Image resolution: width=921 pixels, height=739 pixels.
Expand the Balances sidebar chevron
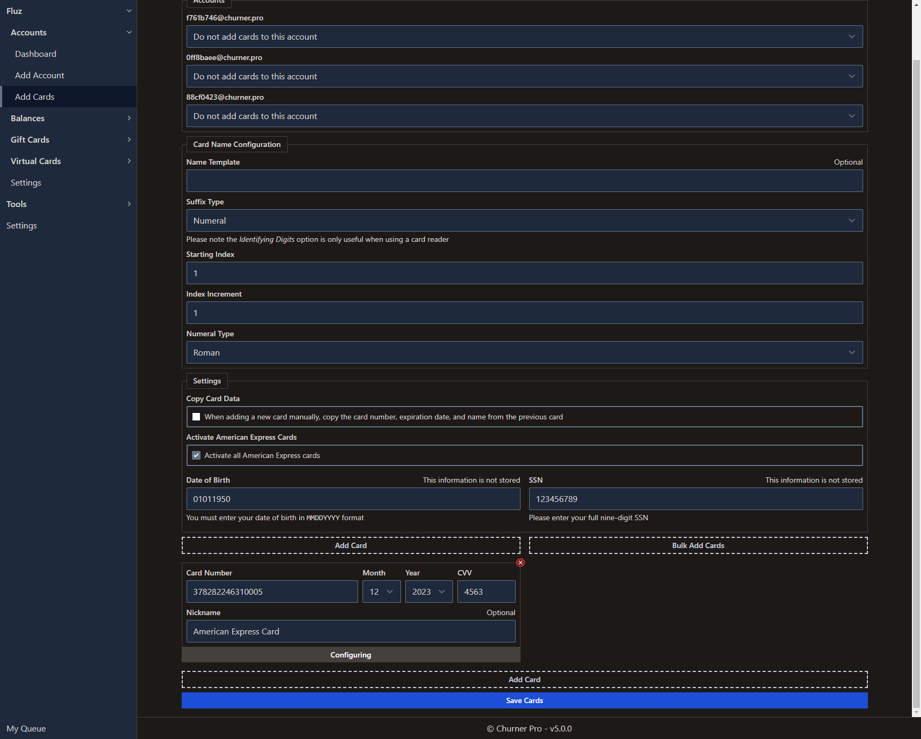pos(129,118)
